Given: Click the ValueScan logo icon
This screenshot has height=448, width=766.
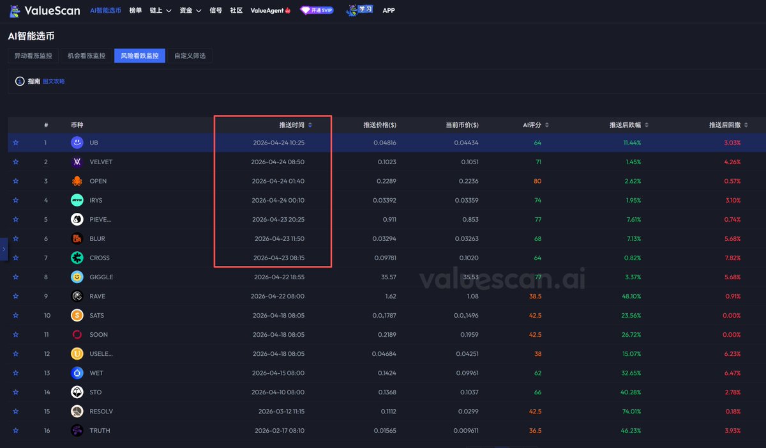Looking at the screenshot, I should [14, 10].
